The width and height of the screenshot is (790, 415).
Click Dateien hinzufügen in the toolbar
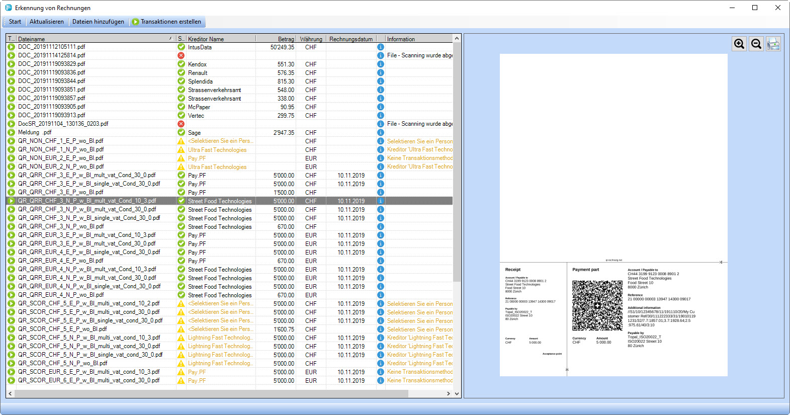[x=98, y=22]
